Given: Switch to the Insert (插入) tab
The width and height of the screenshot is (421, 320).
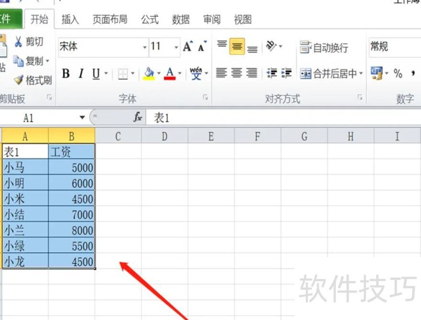Looking at the screenshot, I should (70, 20).
